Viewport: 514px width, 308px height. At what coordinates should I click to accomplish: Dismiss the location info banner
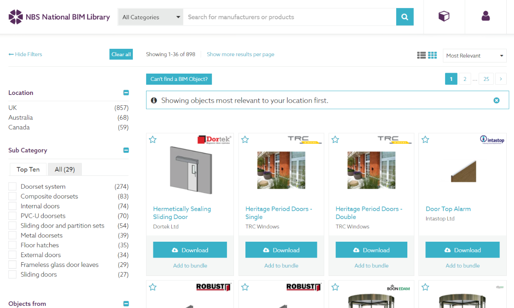[x=496, y=101]
